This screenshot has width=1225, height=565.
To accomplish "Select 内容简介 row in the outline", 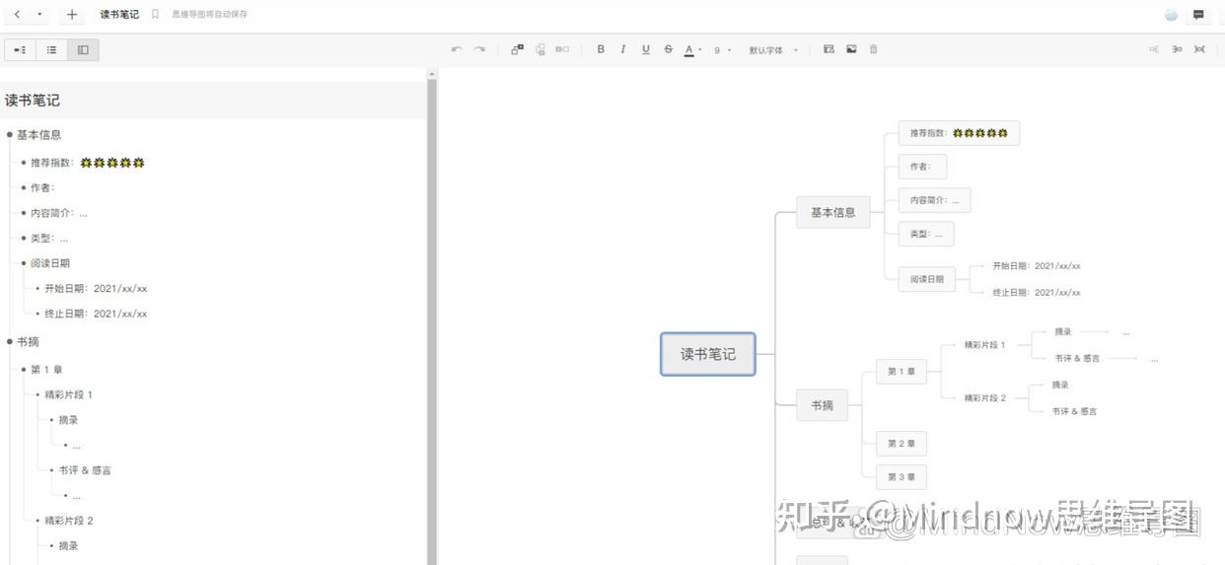I will [x=58, y=213].
